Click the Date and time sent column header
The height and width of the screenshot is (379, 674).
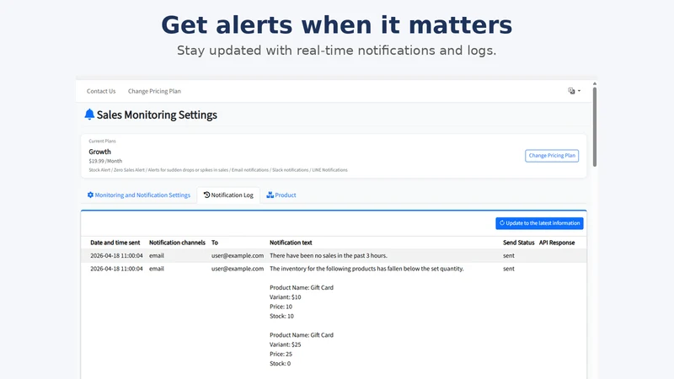coord(115,243)
